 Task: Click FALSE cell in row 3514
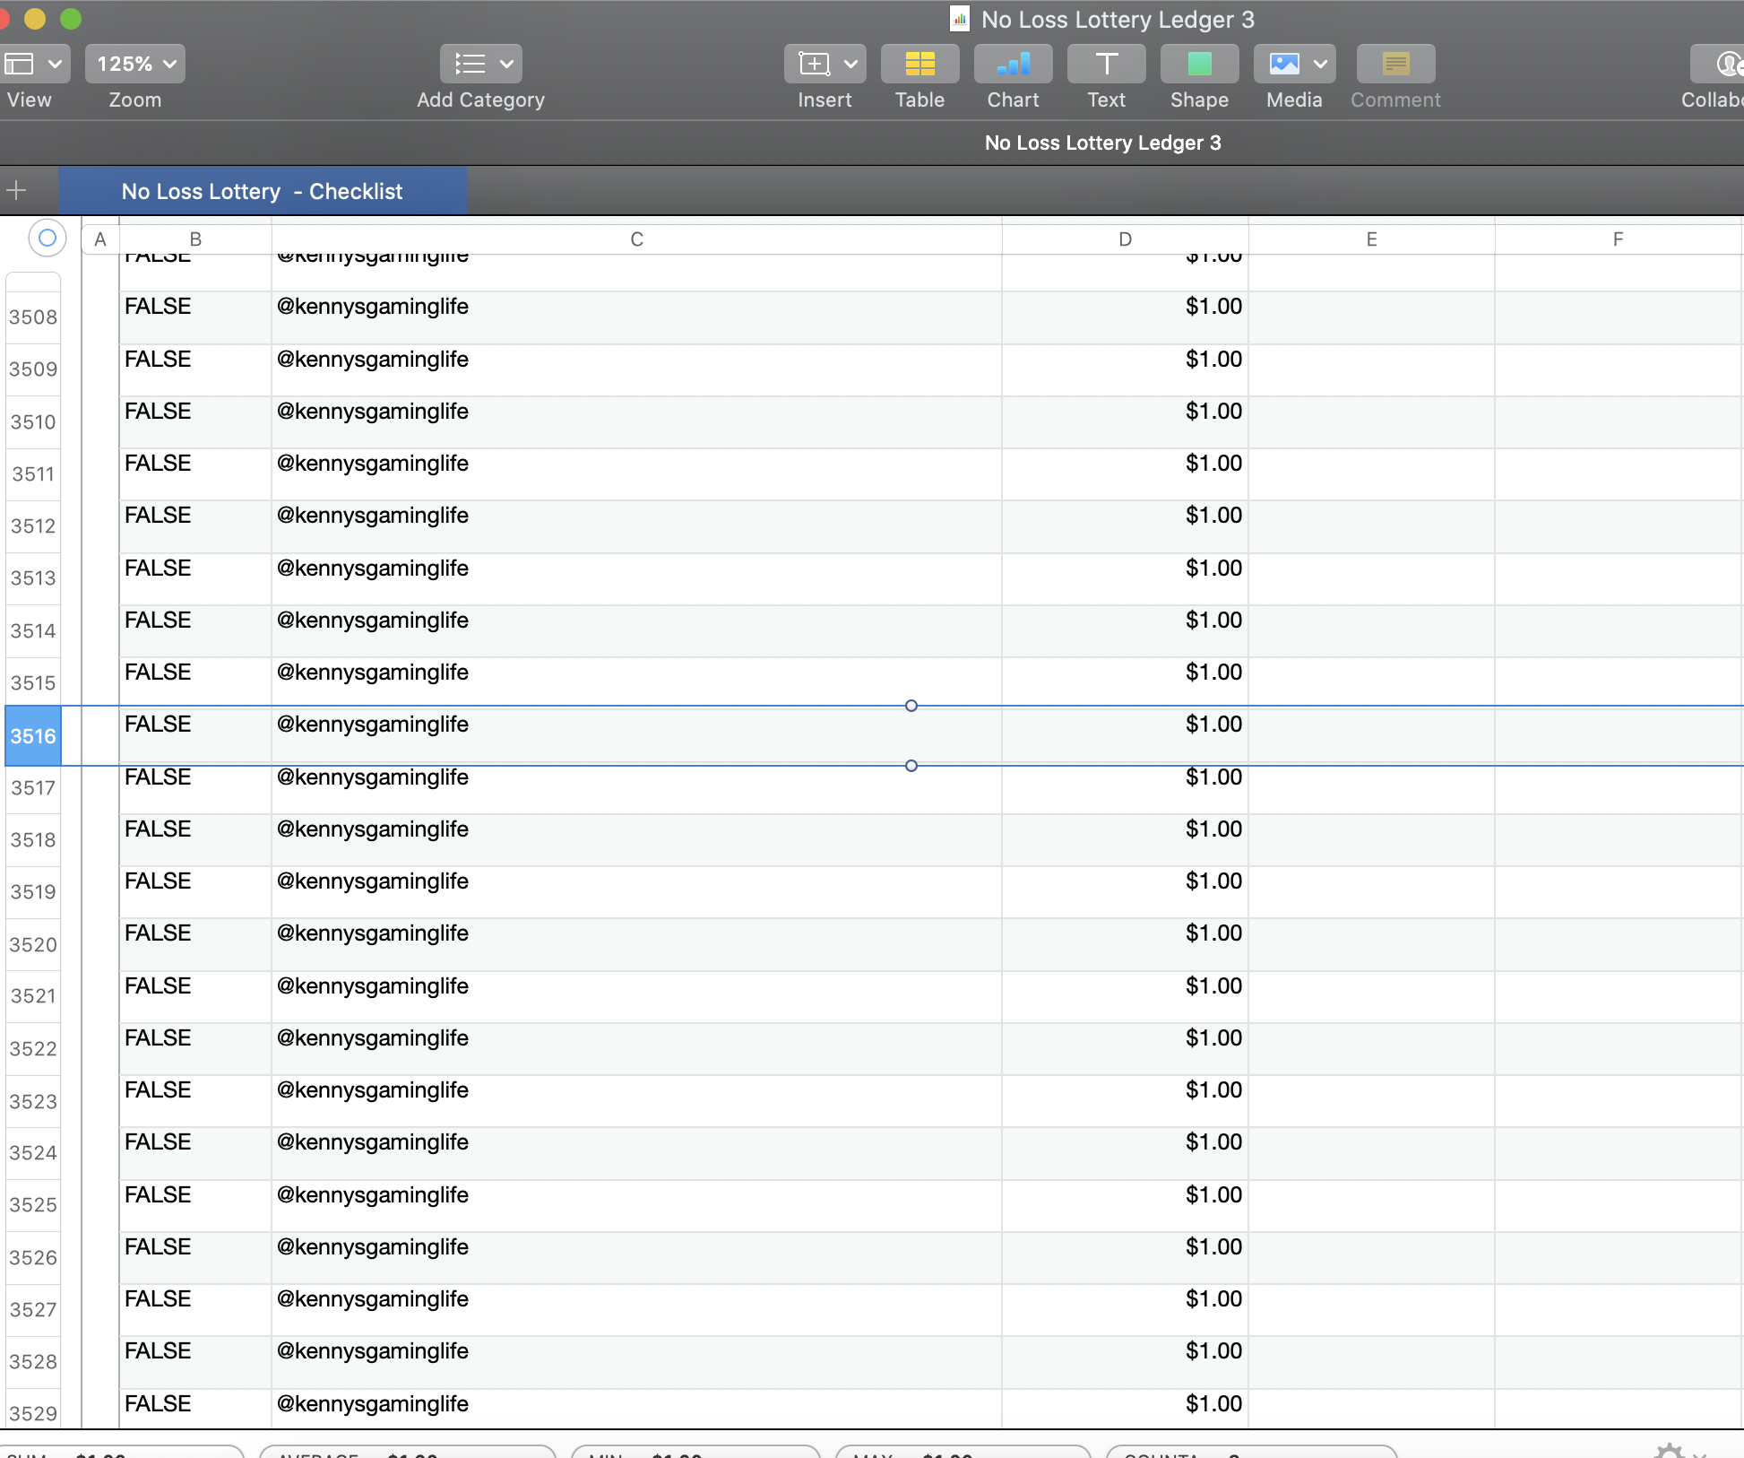click(x=195, y=631)
